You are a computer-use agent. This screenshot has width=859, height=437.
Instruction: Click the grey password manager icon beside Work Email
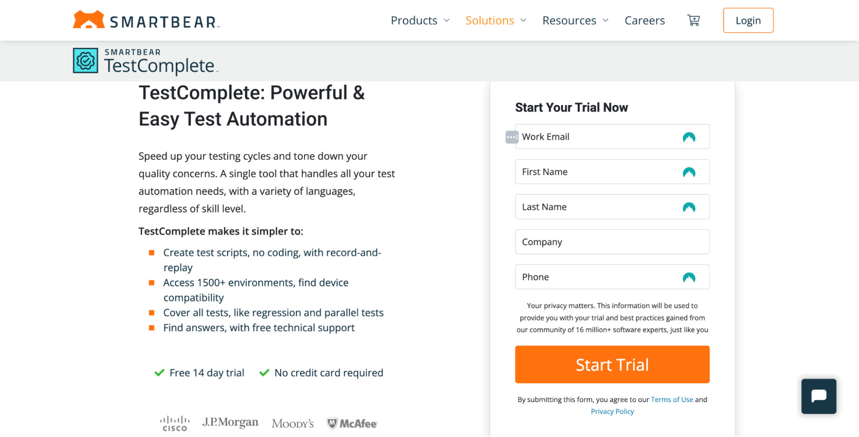tap(511, 137)
